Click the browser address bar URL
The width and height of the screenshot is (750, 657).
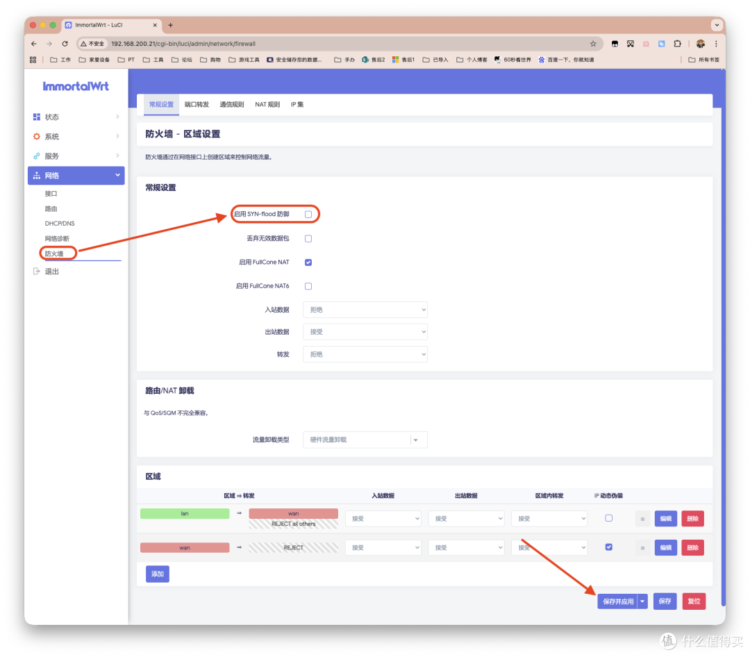(x=183, y=44)
